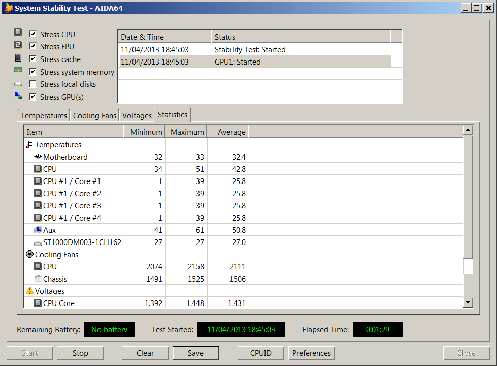Click the Cooling Fans section icon
Viewport: 497px width, 366px height.
click(x=29, y=255)
